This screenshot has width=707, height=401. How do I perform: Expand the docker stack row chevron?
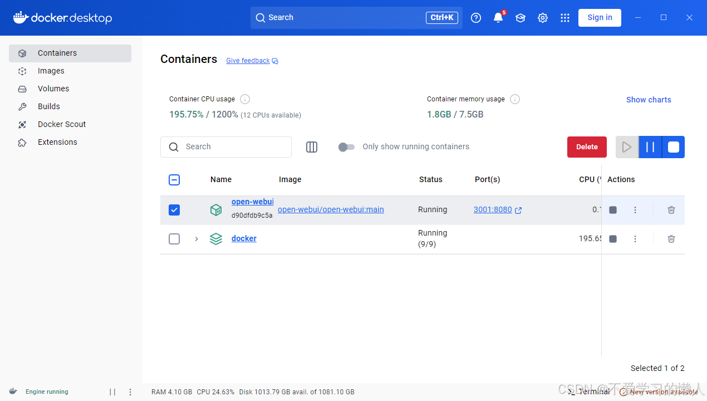coord(197,239)
